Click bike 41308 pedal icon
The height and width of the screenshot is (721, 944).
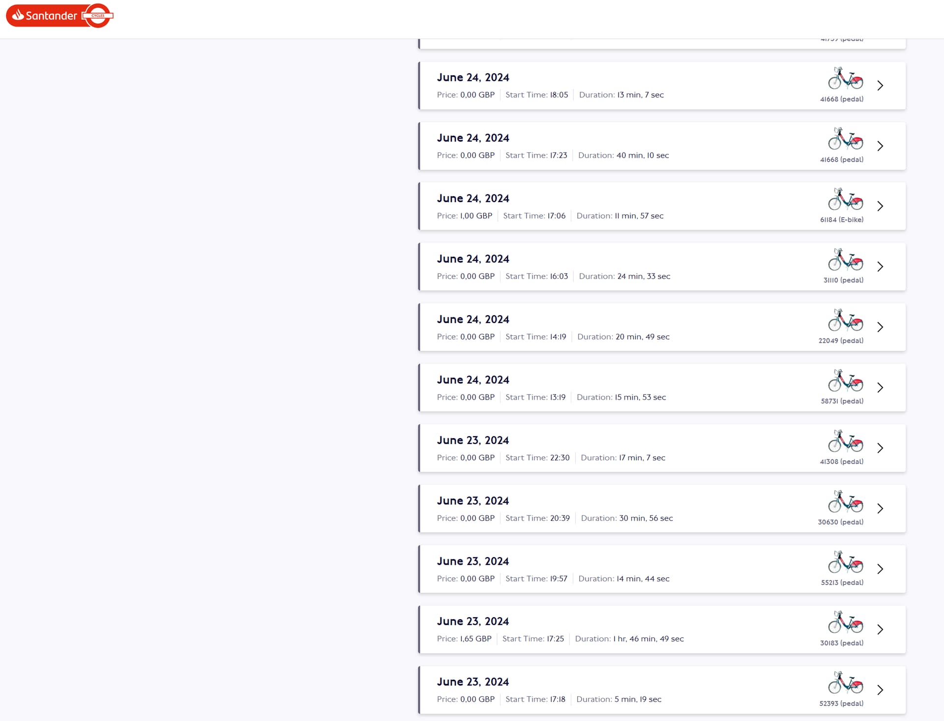[845, 441]
